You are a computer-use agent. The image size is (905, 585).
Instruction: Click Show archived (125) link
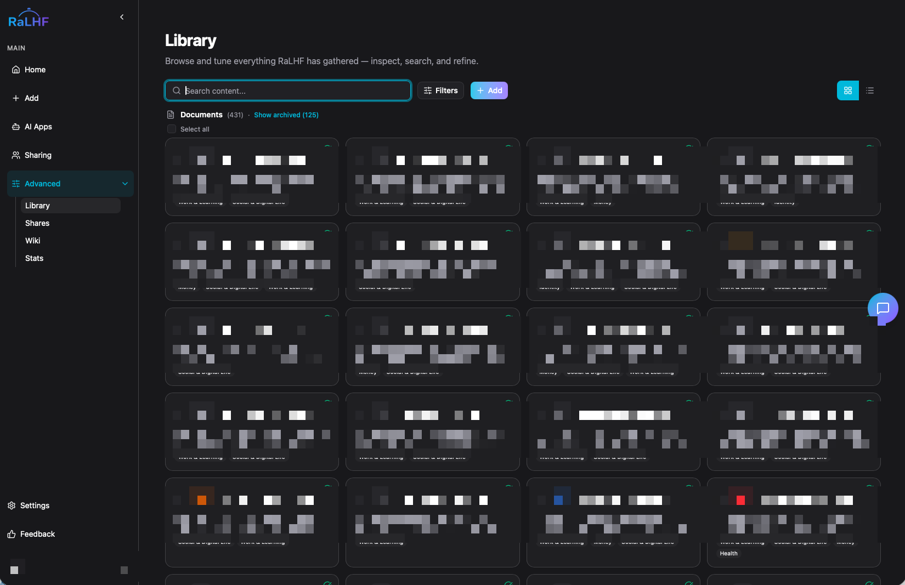(286, 115)
